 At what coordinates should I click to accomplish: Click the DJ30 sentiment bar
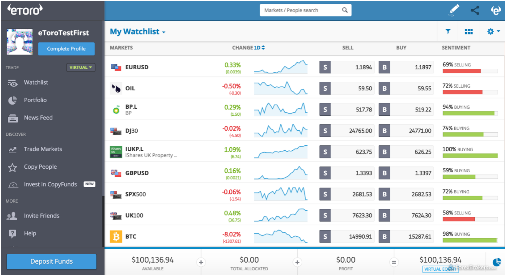pyautogui.click(x=470, y=135)
